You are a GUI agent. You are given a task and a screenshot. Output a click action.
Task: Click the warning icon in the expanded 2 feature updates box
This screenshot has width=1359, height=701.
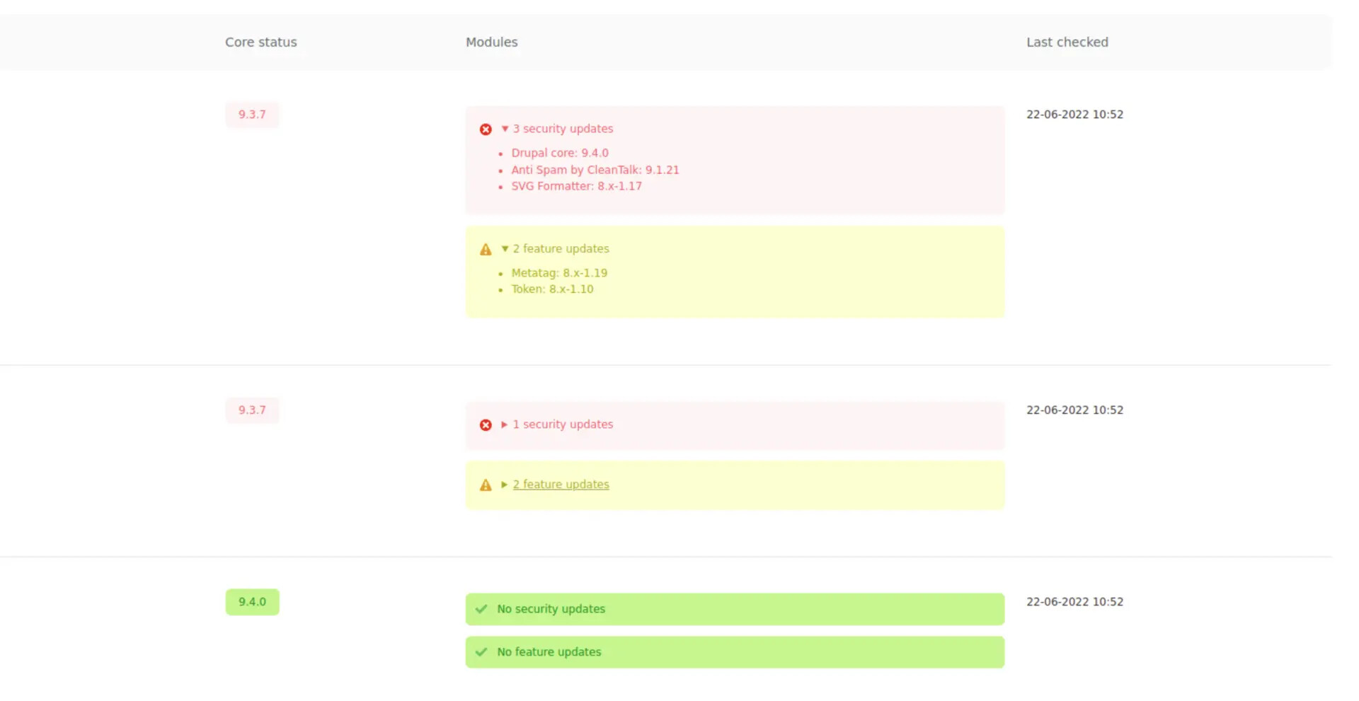486,249
